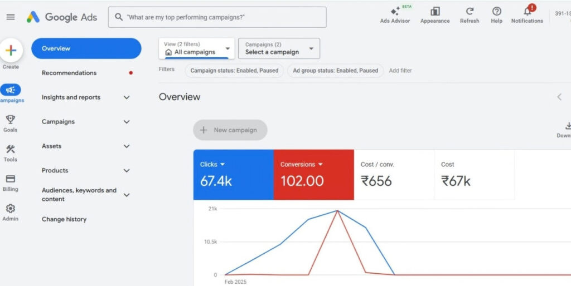Click the Feb 2025 axis label
The height and width of the screenshot is (286, 571).
click(236, 282)
